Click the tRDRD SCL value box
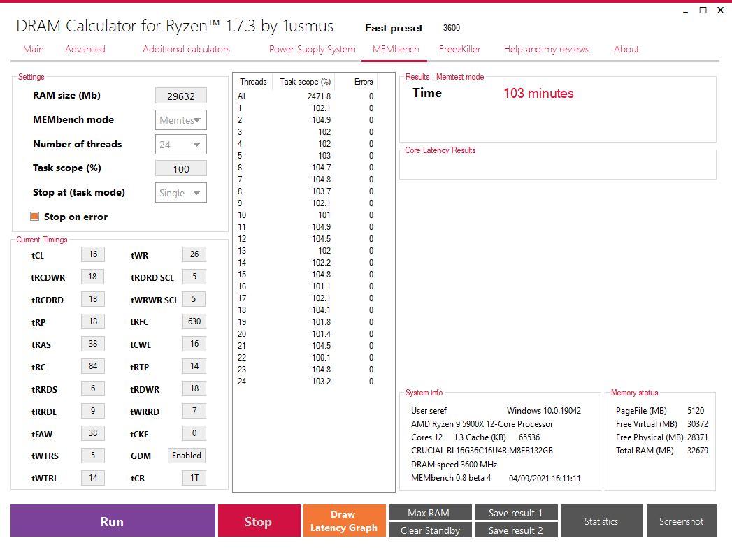The width and height of the screenshot is (732, 552). pyautogui.click(x=194, y=277)
